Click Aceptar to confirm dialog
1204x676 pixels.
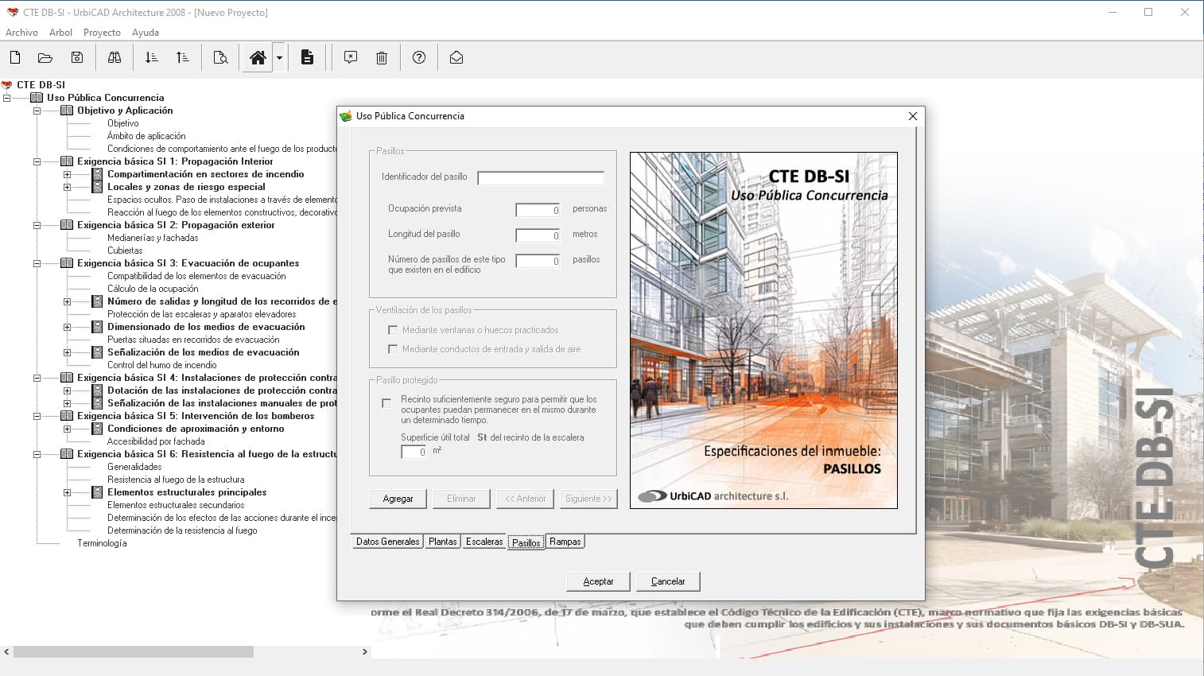[598, 581]
